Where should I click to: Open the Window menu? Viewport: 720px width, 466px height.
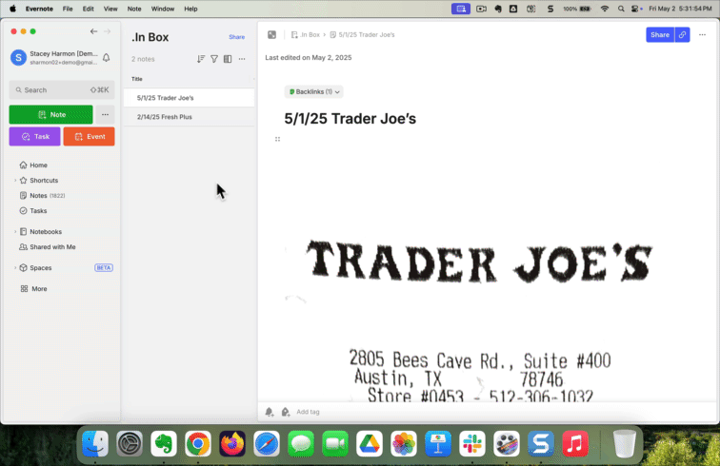pos(163,9)
